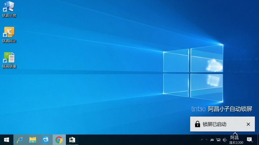Open the orange sticky-note desktop shortcut

(x=9, y=35)
